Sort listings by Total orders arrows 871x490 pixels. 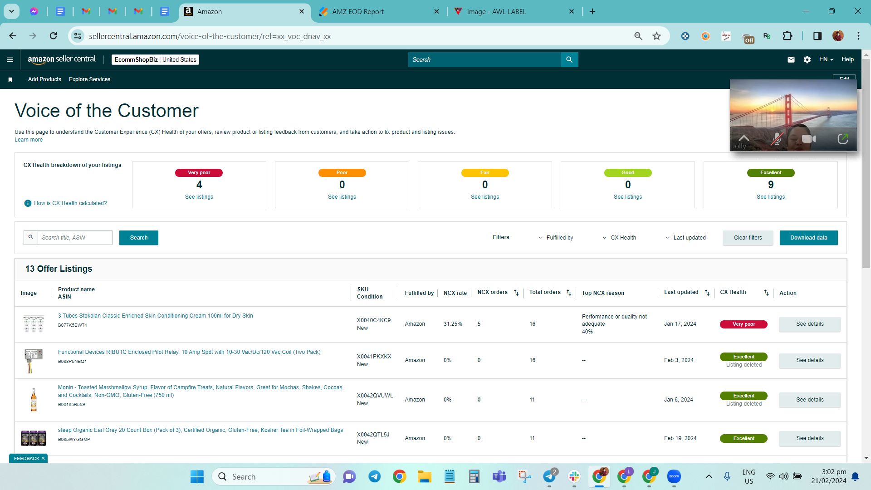pos(569,293)
